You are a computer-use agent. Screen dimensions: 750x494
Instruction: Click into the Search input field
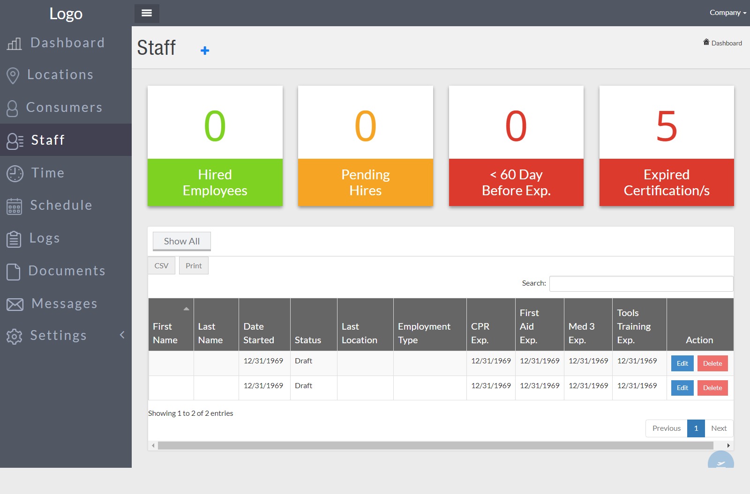pyautogui.click(x=641, y=283)
